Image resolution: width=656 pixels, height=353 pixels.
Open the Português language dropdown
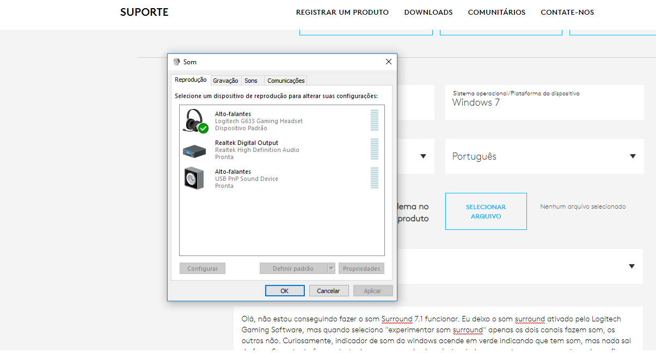click(x=544, y=156)
